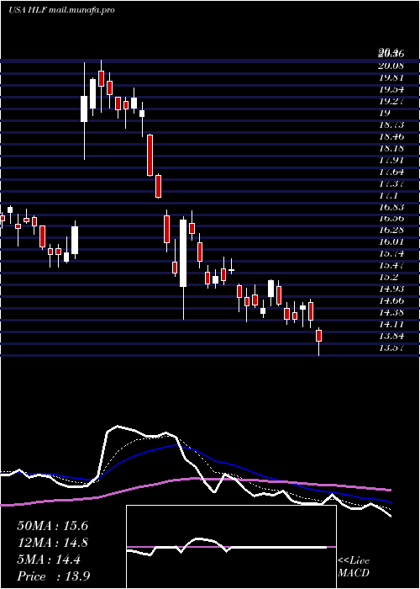The width and height of the screenshot is (420, 589).
Task: Click the 16.83 price axis label
Action: (391, 207)
